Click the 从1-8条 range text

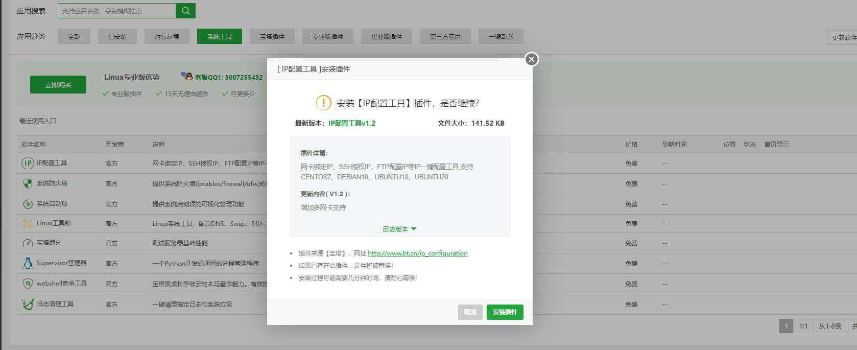(830, 326)
